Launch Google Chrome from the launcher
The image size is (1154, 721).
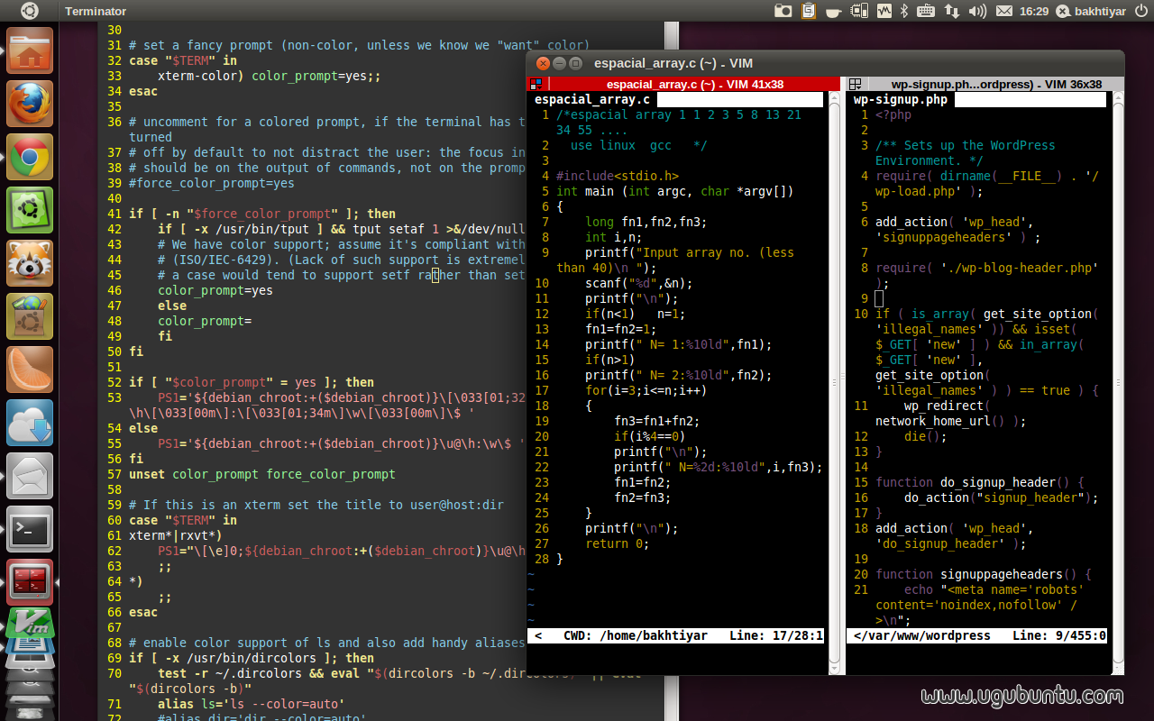(x=30, y=157)
